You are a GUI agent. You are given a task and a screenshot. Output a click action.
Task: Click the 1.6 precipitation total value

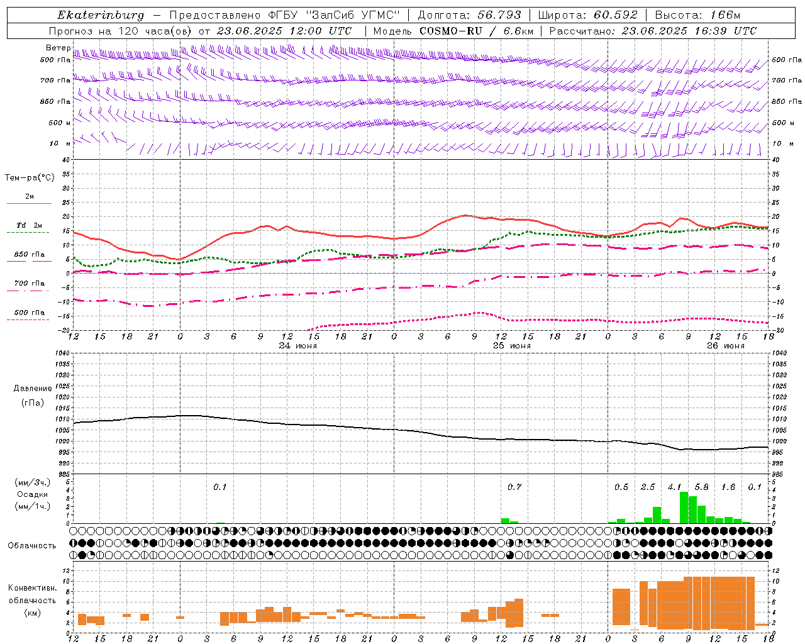click(728, 487)
